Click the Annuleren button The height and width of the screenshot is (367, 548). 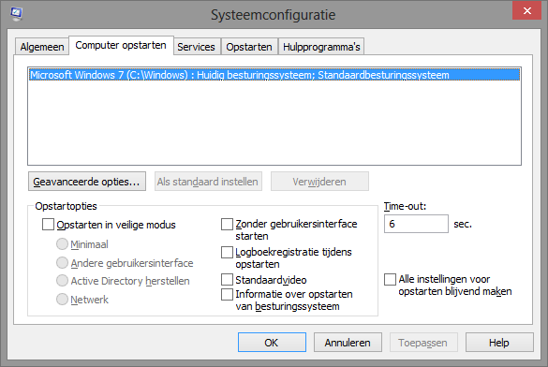tap(348, 343)
